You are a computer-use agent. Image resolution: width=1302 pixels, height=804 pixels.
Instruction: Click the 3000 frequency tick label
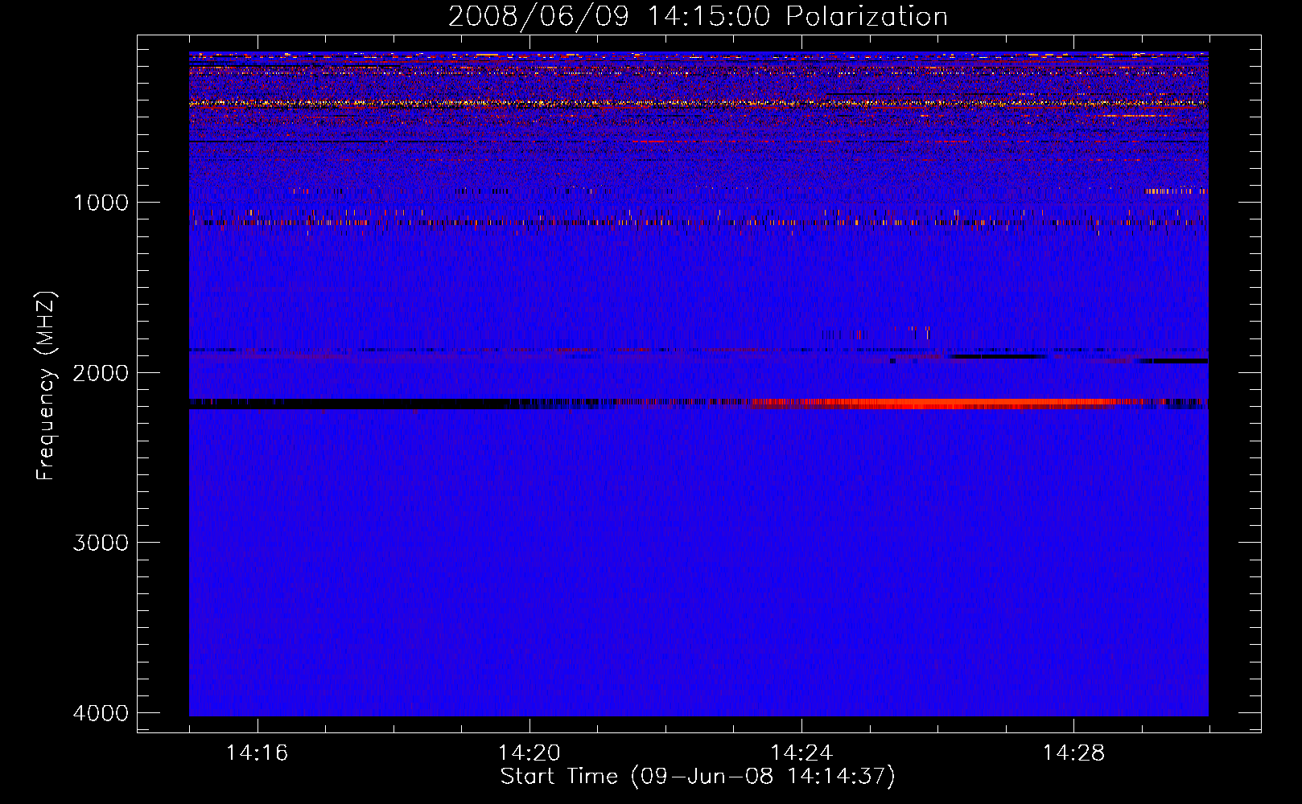coord(101,543)
